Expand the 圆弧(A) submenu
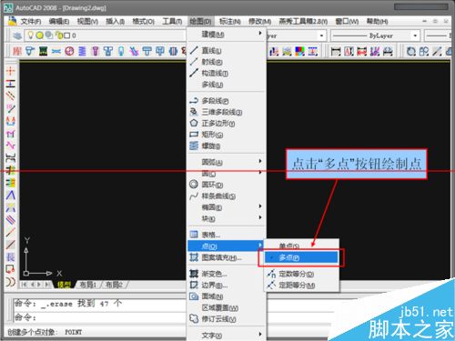The height and width of the screenshot is (341, 455). coord(227,162)
